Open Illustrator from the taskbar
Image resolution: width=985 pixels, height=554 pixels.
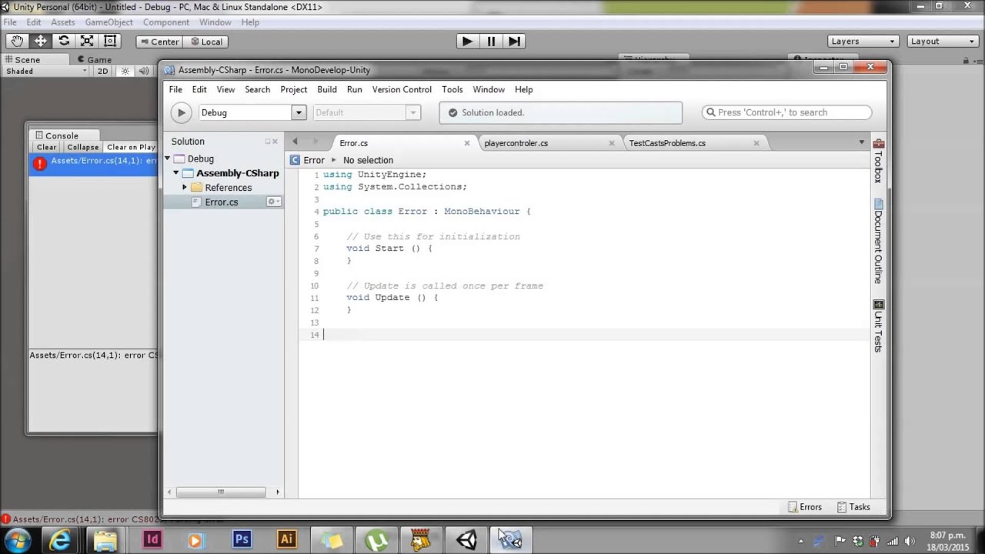click(x=287, y=540)
